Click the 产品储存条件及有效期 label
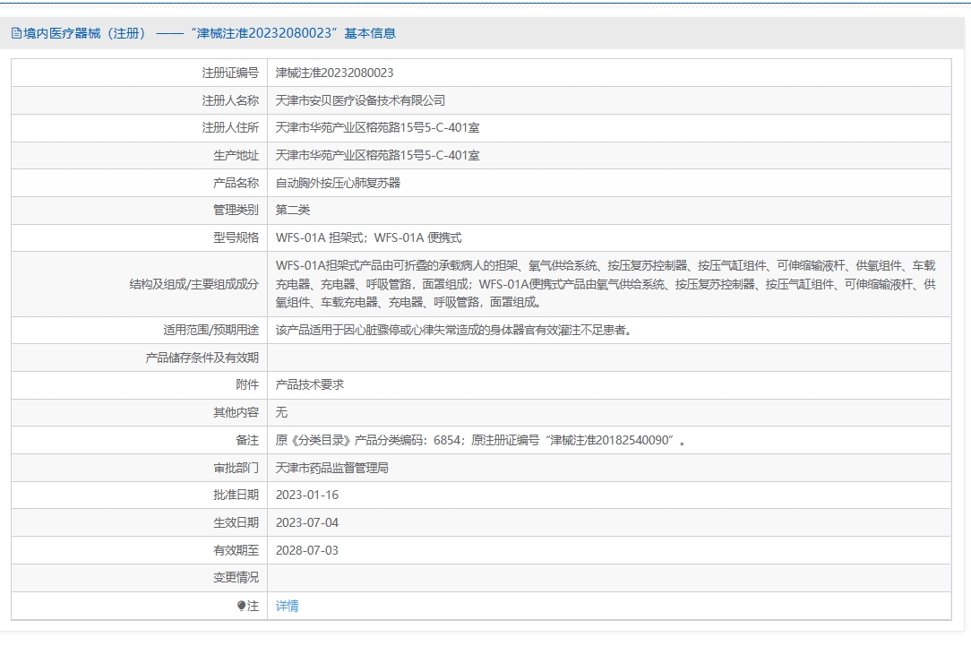 [x=202, y=358]
